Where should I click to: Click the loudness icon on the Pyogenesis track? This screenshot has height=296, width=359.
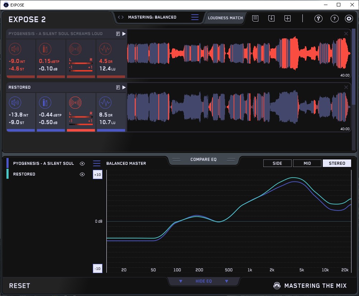click(15, 49)
